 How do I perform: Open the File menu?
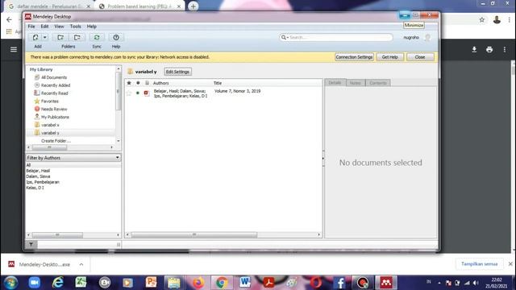[31, 27]
